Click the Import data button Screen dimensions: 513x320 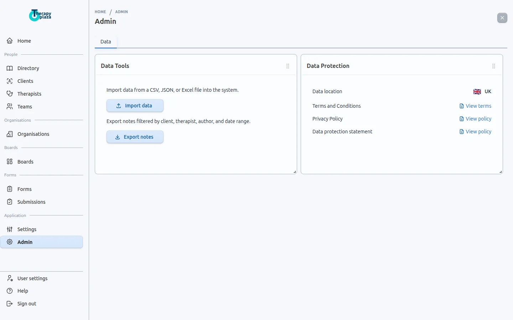135,106
